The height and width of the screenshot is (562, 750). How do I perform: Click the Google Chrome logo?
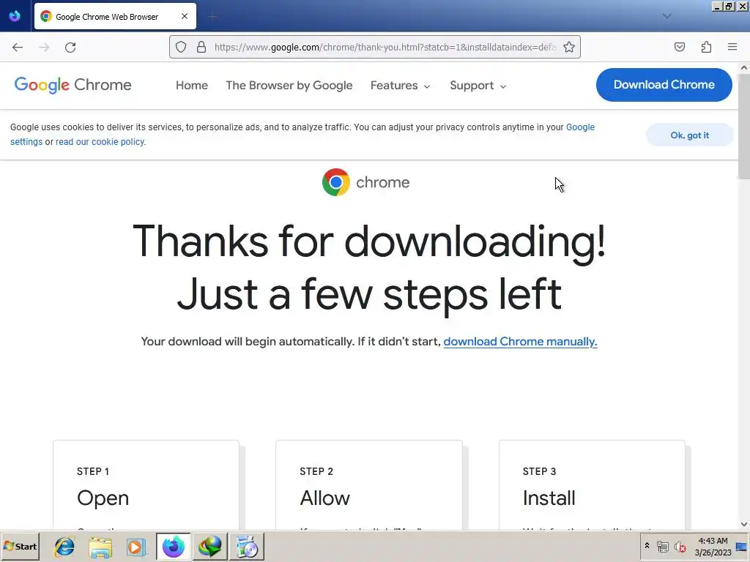pyautogui.click(x=73, y=85)
